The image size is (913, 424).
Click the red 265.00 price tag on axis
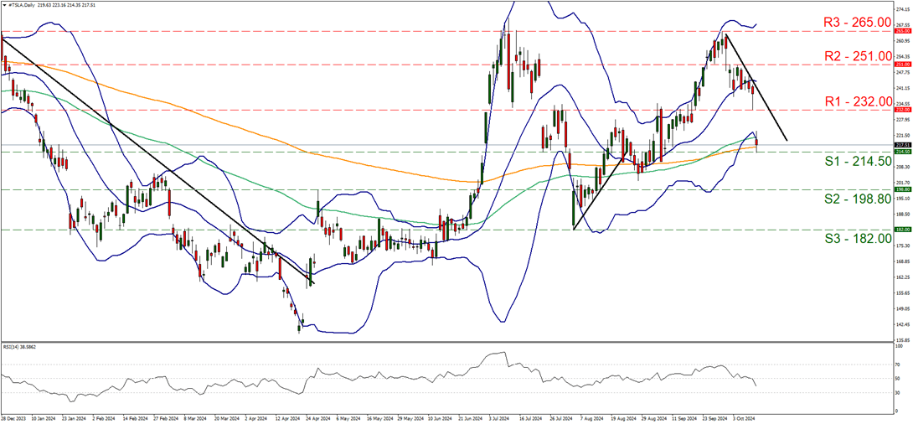point(902,31)
